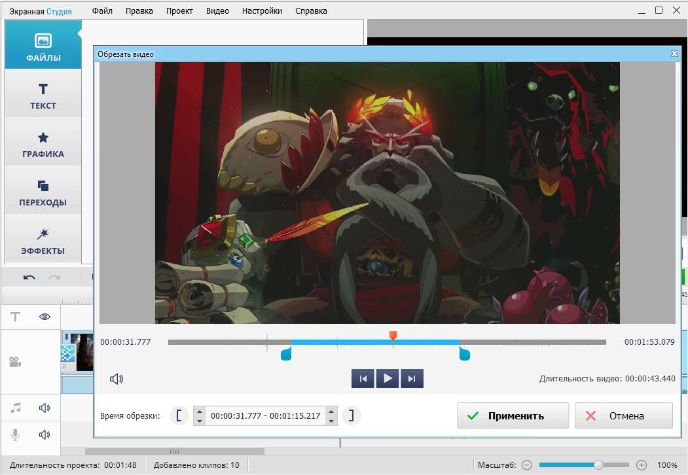Toggle text track visibility eye
This screenshot has height=475, width=688.
tap(45, 317)
